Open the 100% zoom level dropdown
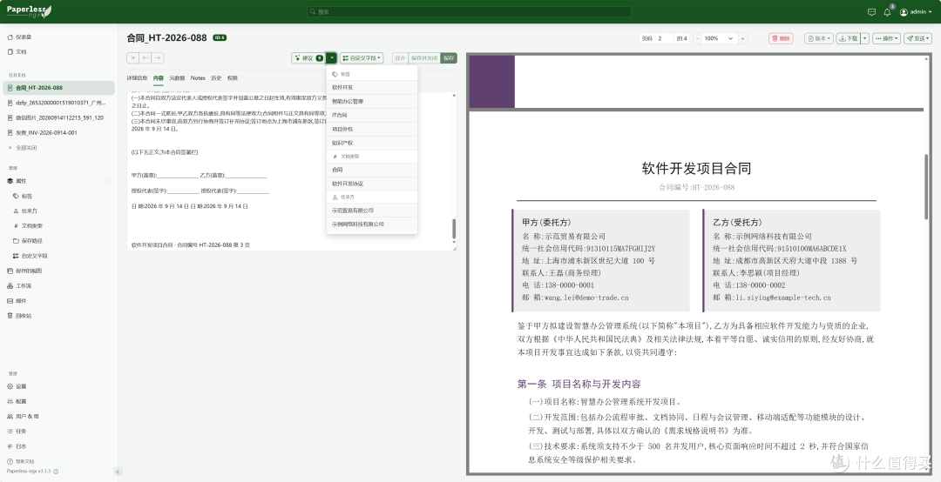The image size is (941, 482). tap(720, 38)
